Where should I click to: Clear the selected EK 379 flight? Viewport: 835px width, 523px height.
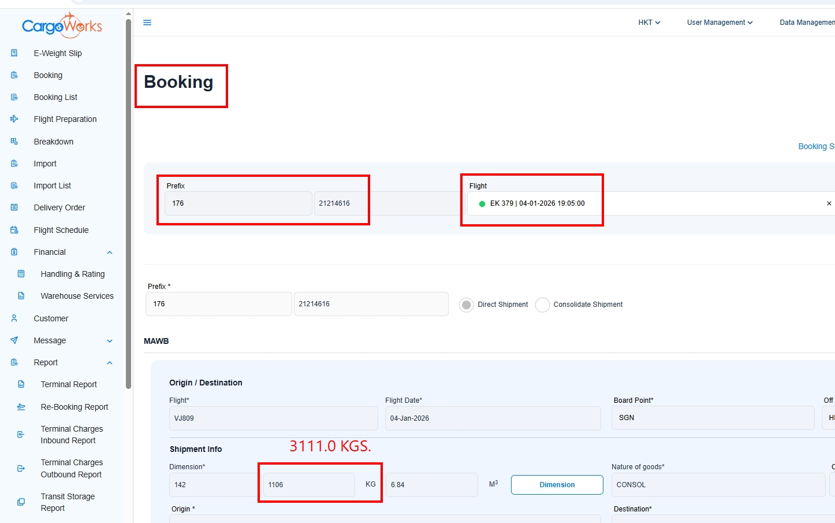pyautogui.click(x=829, y=203)
